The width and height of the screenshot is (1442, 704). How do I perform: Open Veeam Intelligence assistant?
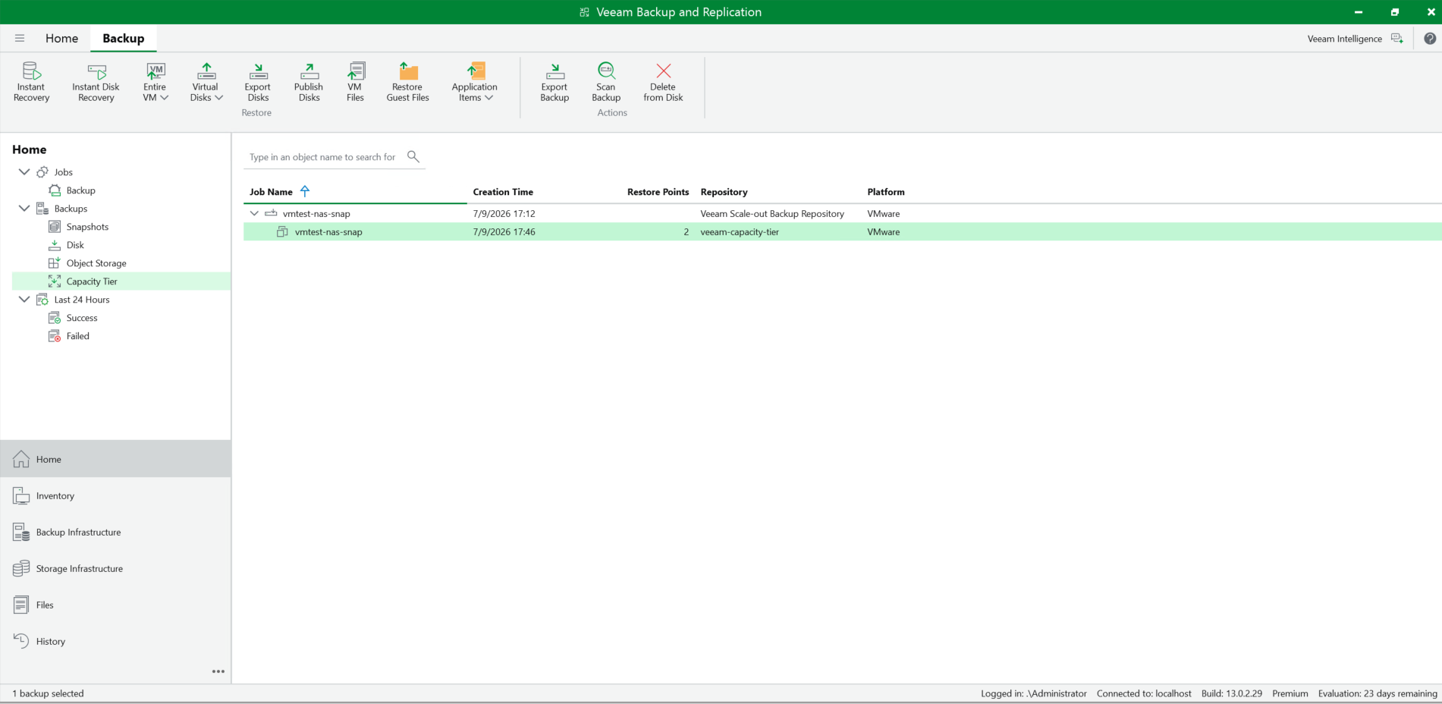tap(1355, 39)
